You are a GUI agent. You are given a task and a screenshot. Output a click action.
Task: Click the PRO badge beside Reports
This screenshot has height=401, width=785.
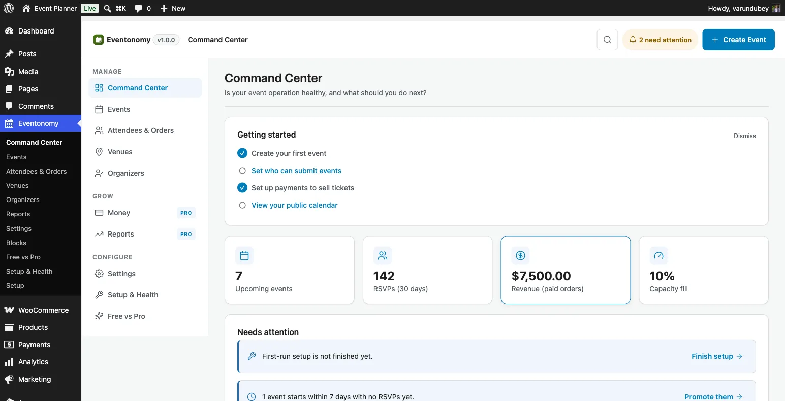pos(186,234)
